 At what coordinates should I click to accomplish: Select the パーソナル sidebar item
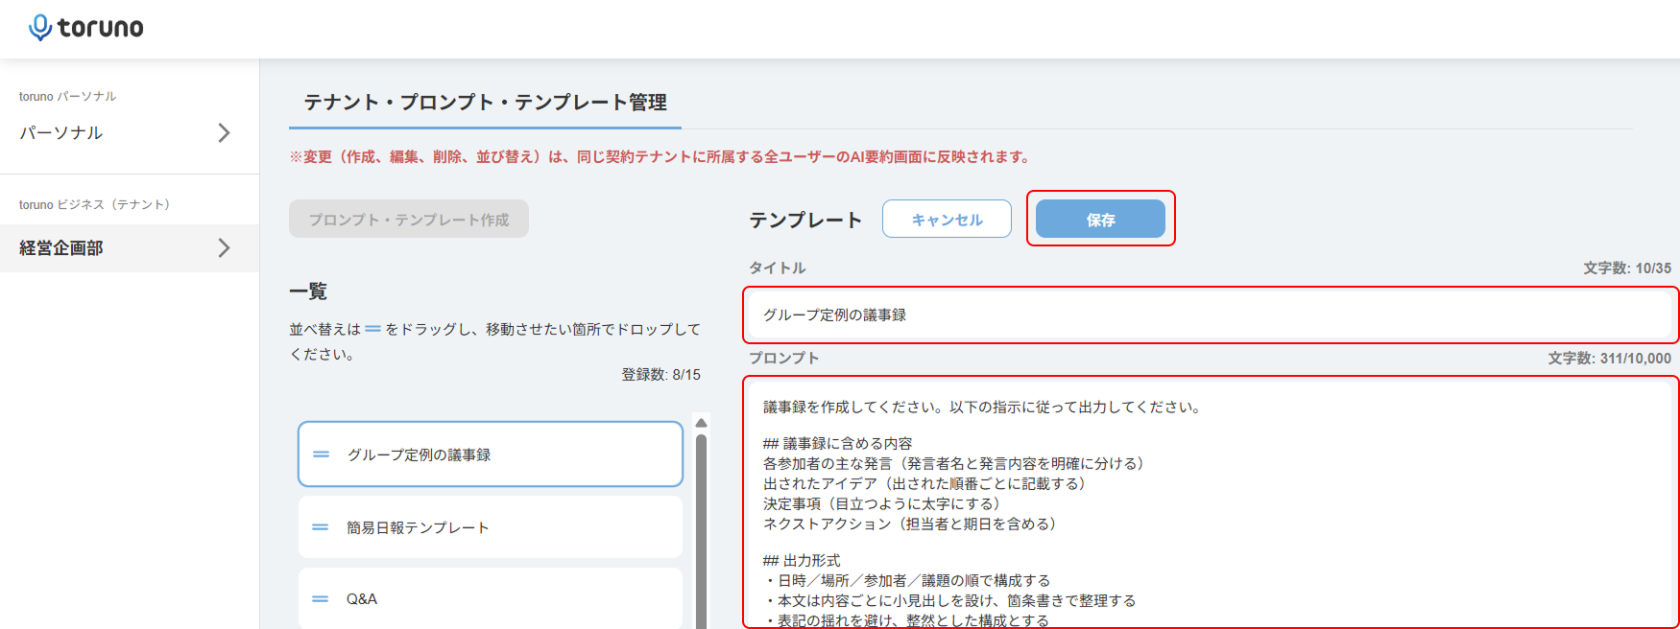pyautogui.click(x=130, y=132)
